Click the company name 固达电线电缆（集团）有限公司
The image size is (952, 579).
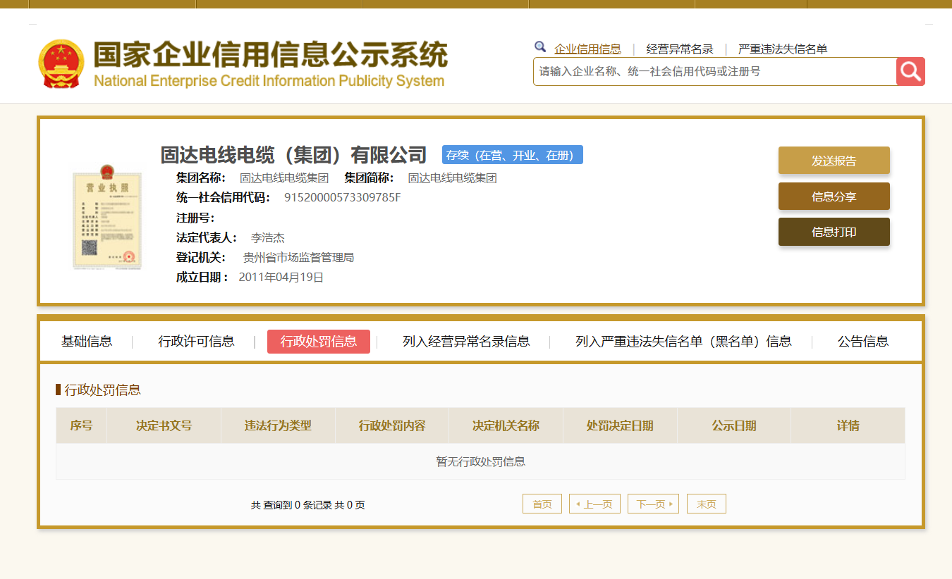pyautogui.click(x=294, y=154)
